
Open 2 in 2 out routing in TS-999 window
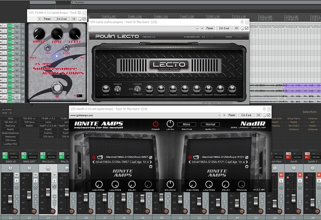pyautogui.click(x=61, y=19)
